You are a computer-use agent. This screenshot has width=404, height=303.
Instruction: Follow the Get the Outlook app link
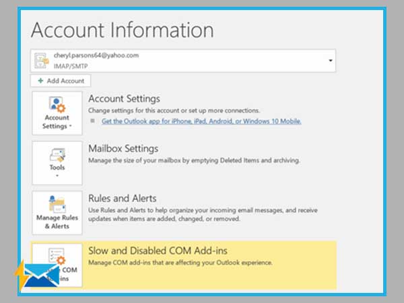click(x=201, y=121)
